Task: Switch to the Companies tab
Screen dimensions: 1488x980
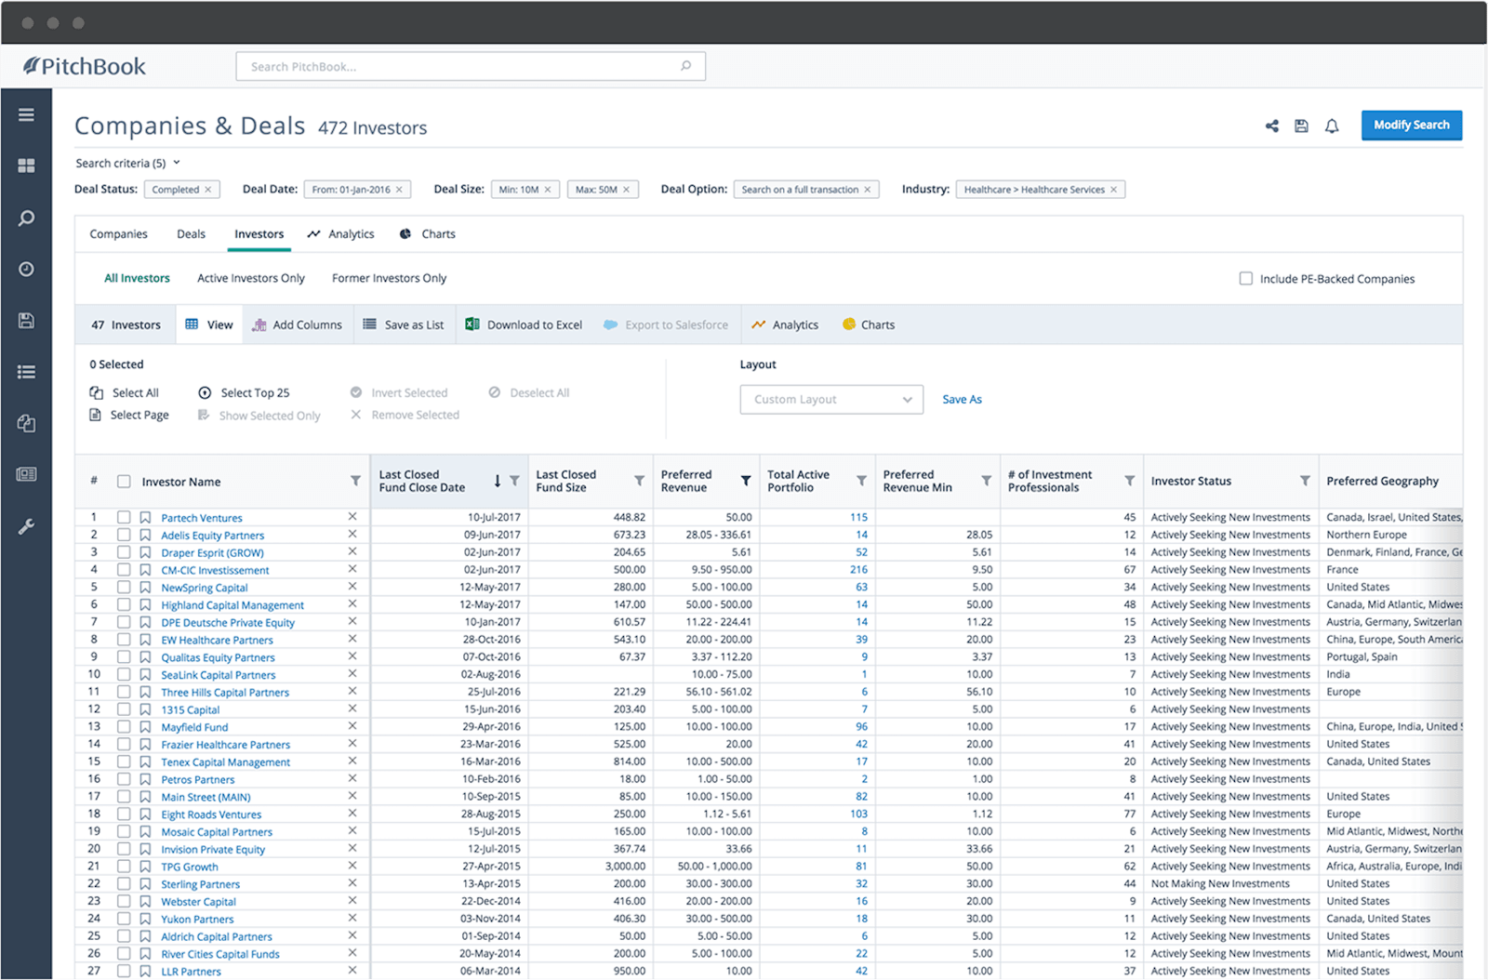Action: tap(118, 234)
